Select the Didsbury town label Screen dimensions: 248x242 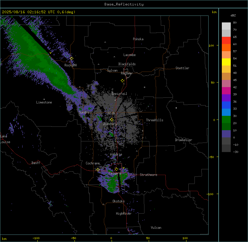[110, 124]
